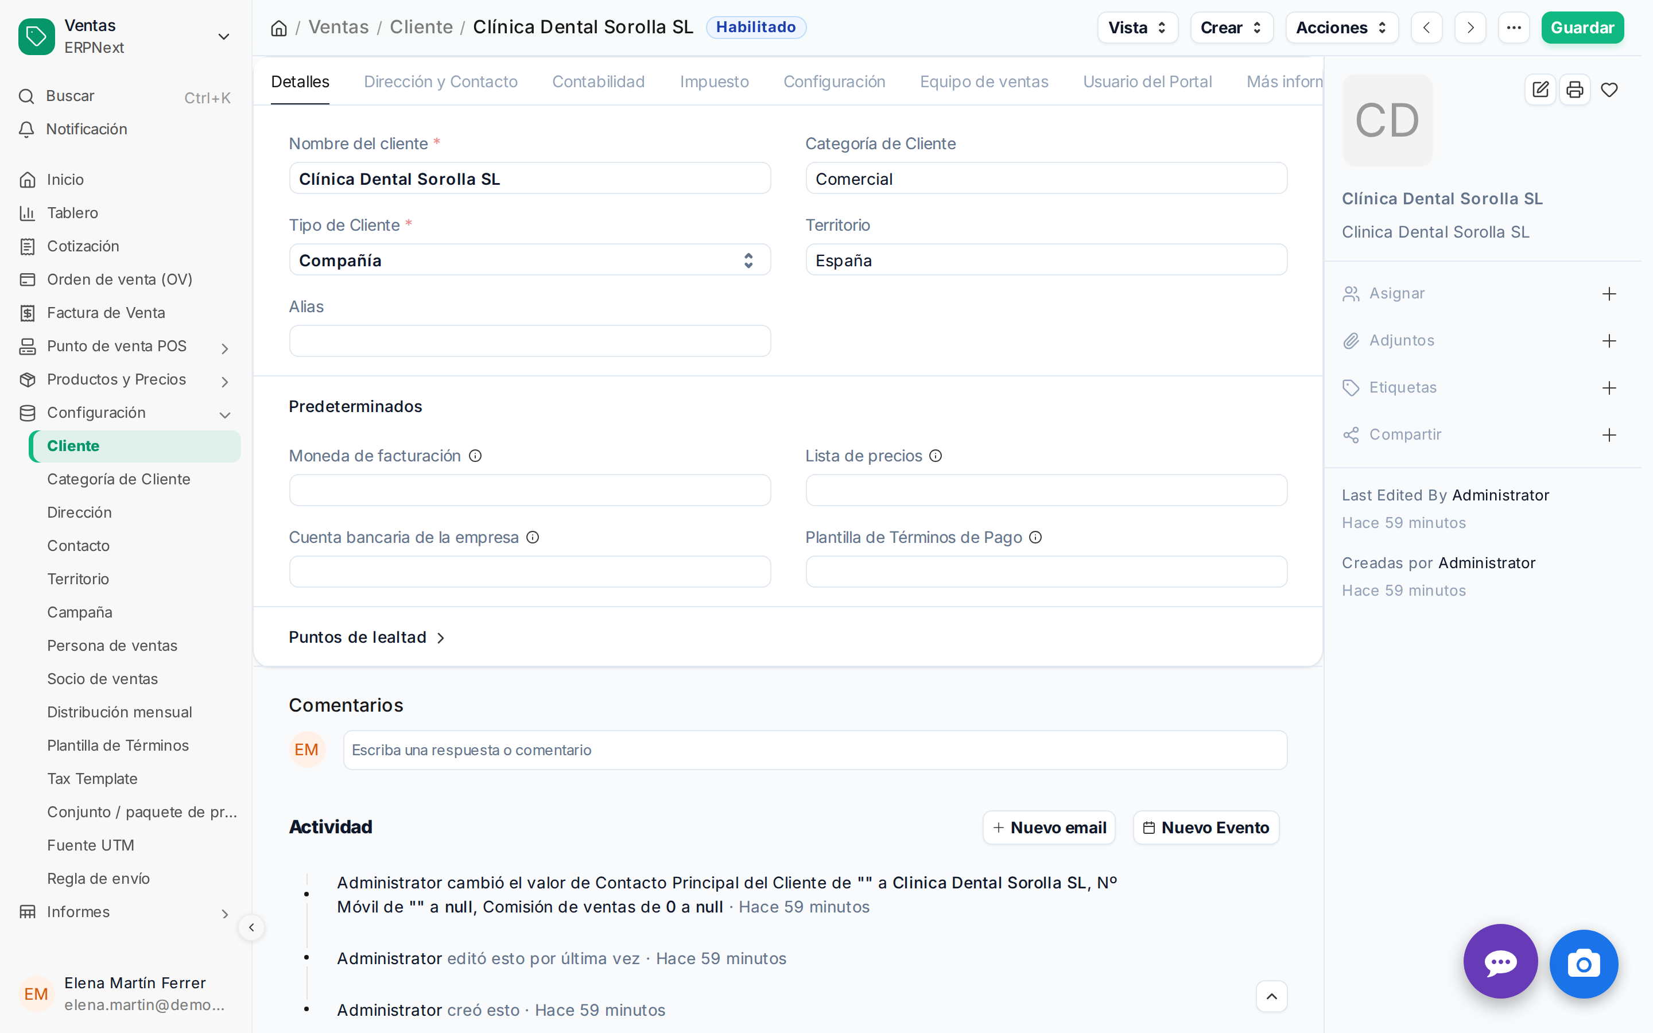Viewport: 1653px width, 1033px height.
Task: Go to previous record arrow
Action: (x=1426, y=28)
